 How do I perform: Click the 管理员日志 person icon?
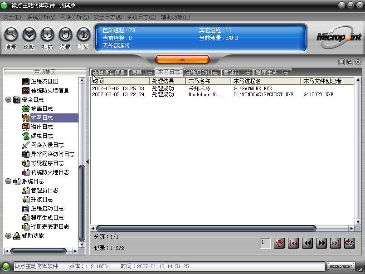[x=25, y=191]
